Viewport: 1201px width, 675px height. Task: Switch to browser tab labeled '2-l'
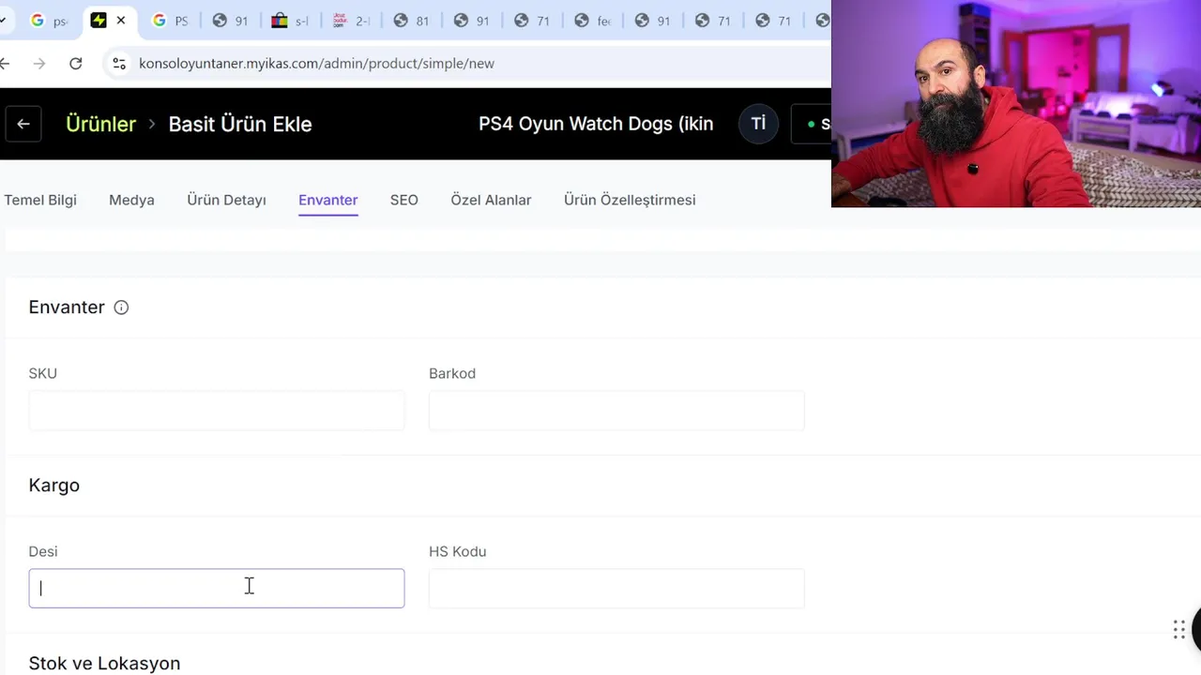pyautogui.click(x=351, y=21)
